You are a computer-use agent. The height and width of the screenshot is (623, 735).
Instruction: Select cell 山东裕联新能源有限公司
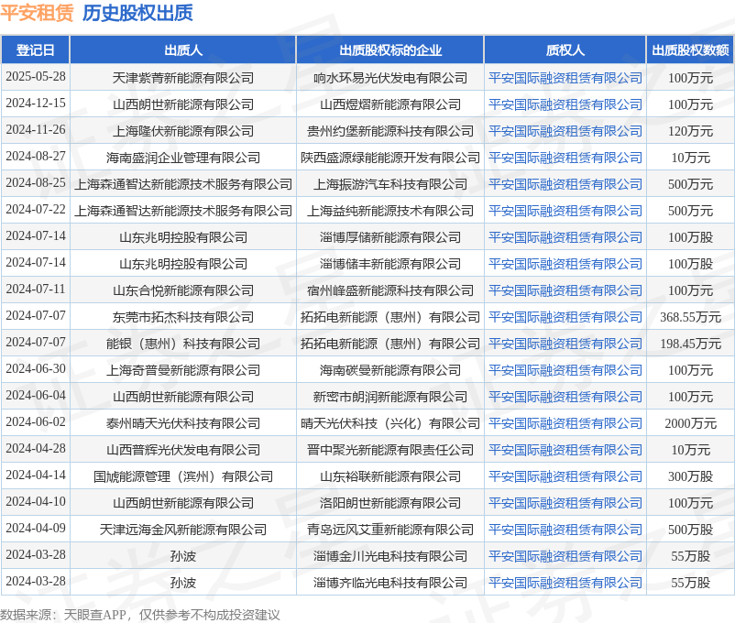tap(390, 476)
